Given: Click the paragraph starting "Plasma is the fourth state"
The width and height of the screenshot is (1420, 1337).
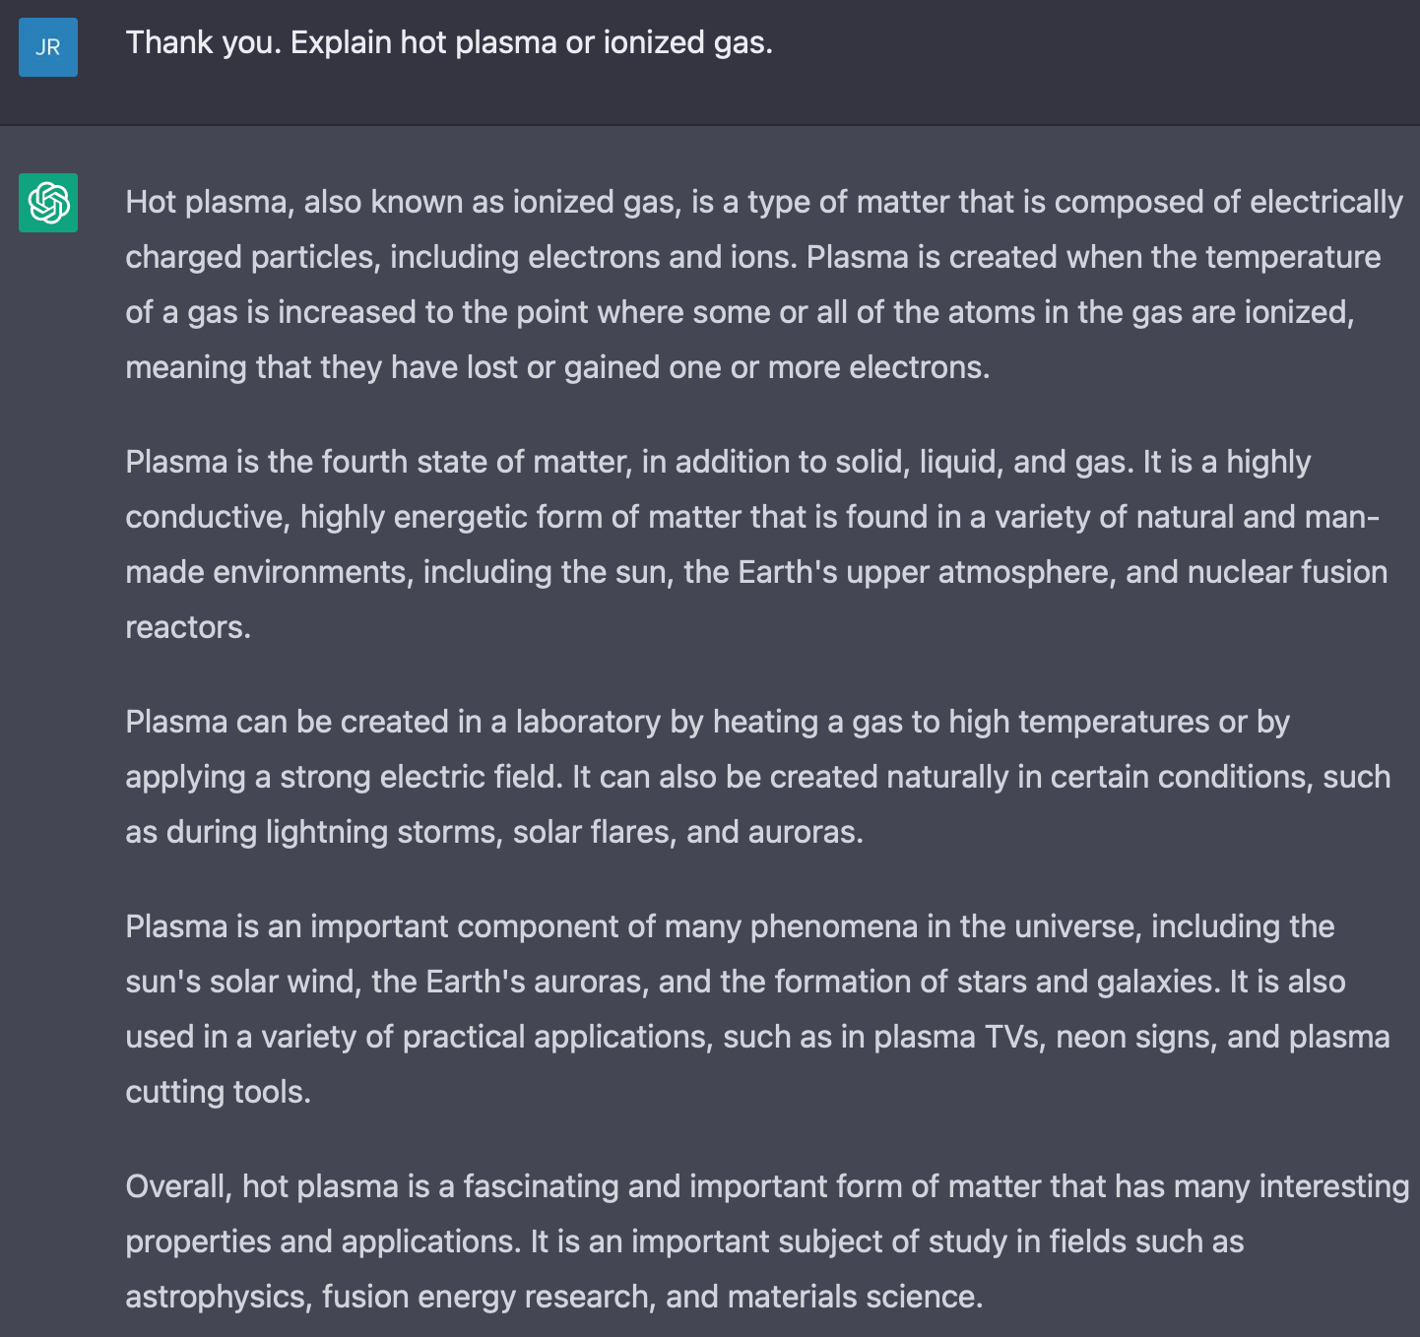Looking at the screenshot, I should [x=756, y=544].
